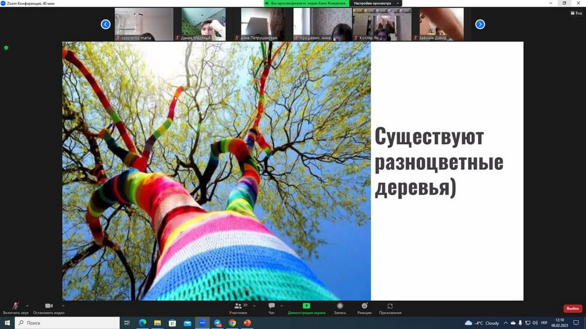Click the Windows search box Поиск

click(67, 323)
